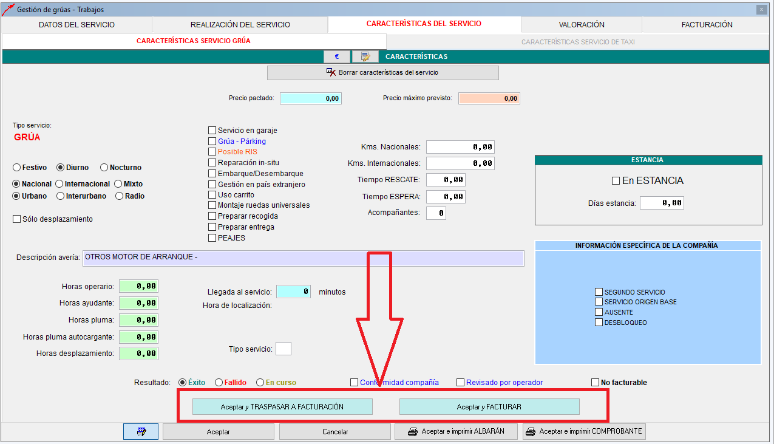Click the Descripción avería text field
The height and width of the screenshot is (444, 774).
[303, 258]
